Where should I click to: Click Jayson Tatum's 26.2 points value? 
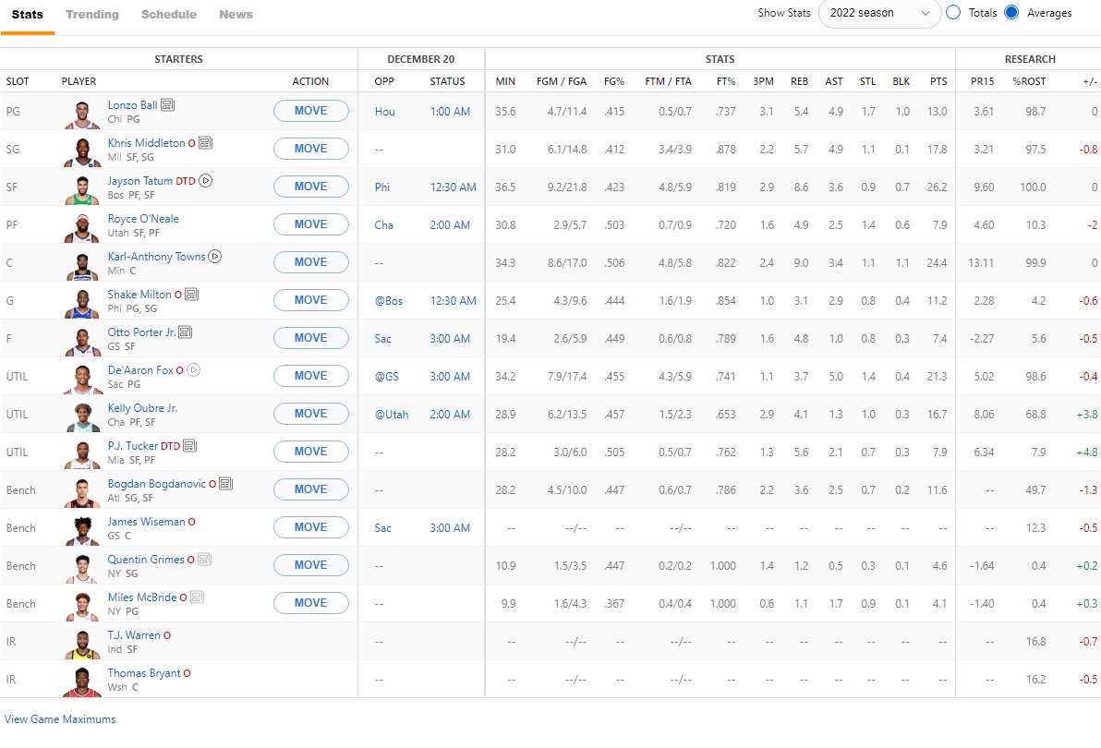point(937,187)
